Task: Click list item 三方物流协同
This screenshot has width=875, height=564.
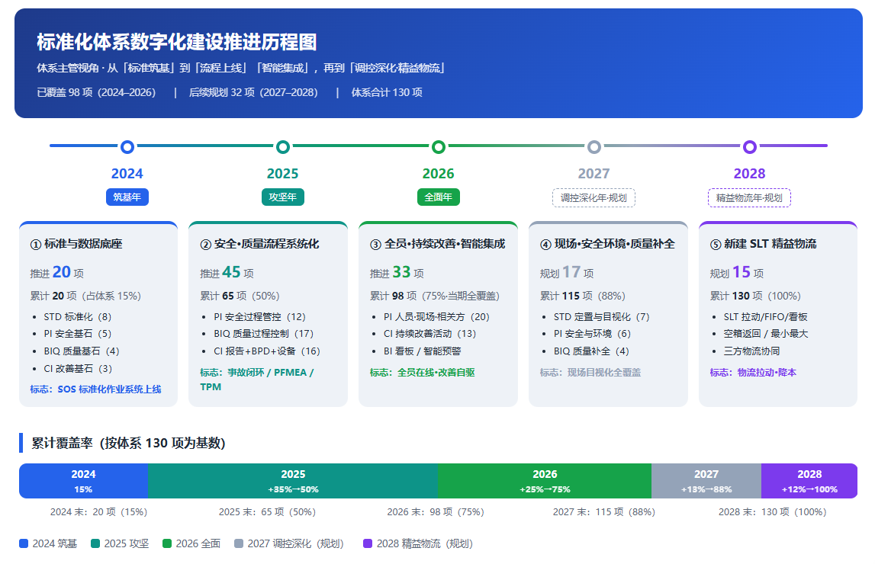Action: point(751,351)
